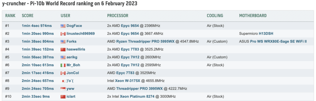Open the 1min 38sec 804ms score
This screenshot has height=101, width=316.
tap(38, 41)
